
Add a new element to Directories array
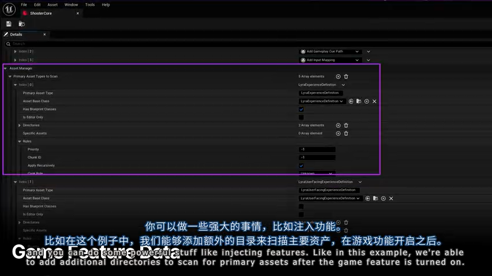point(338,125)
